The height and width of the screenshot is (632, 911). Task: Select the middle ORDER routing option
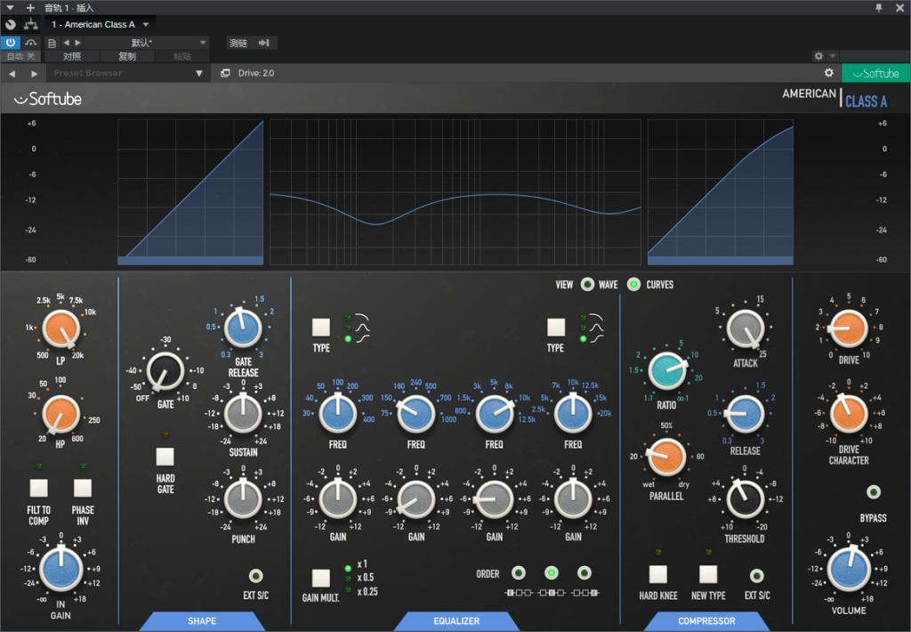tap(552, 573)
